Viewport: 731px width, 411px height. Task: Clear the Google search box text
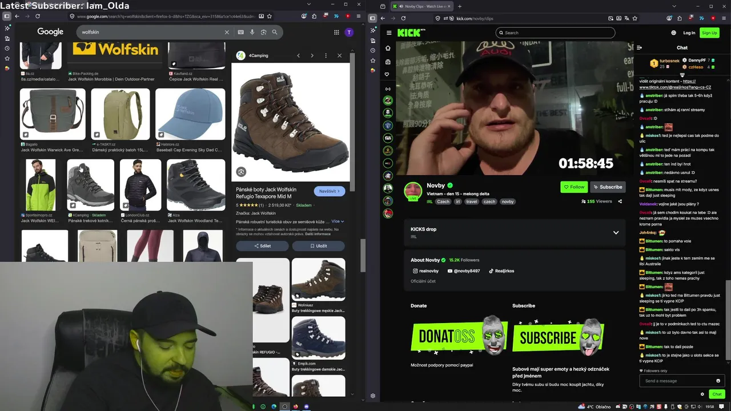click(x=227, y=33)
